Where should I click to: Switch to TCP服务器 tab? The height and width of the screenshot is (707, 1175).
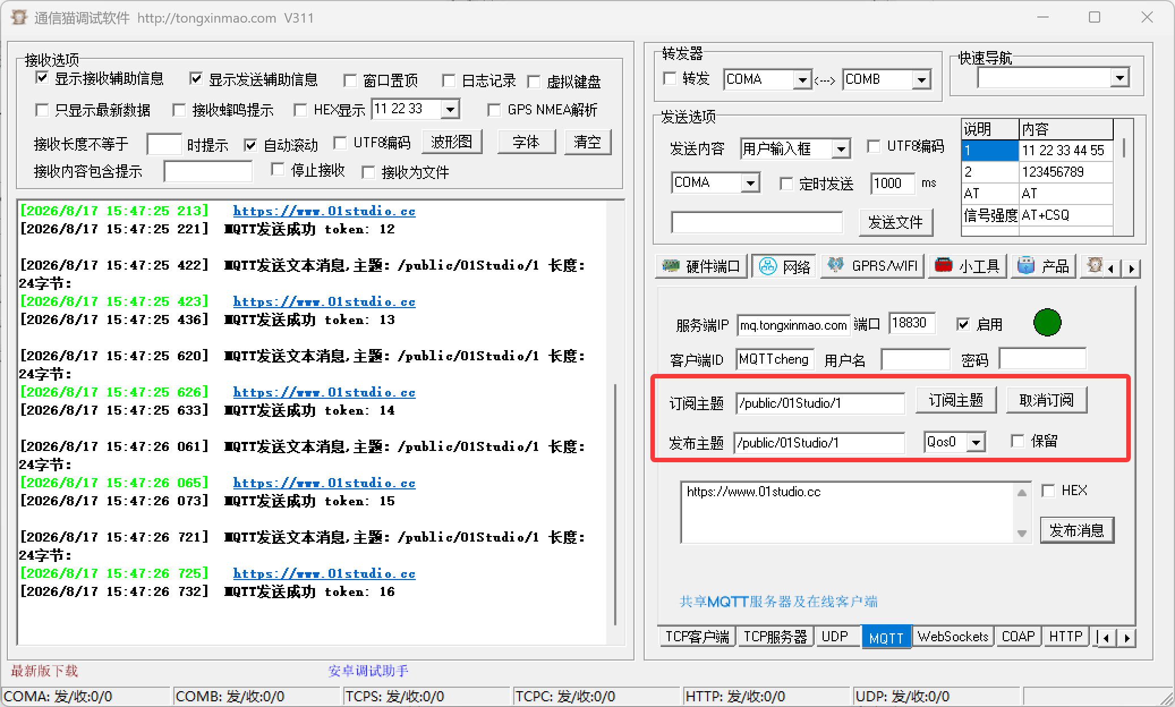pos(775,637)
